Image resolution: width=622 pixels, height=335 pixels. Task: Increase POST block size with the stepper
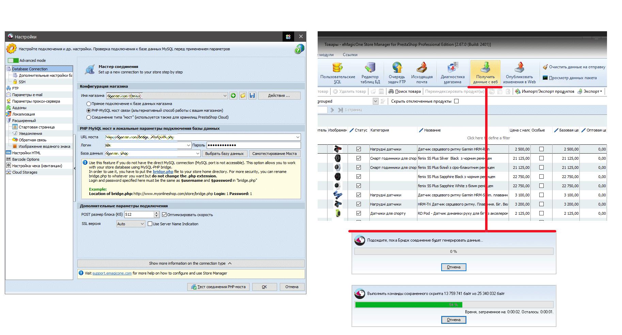pos(157,213)
